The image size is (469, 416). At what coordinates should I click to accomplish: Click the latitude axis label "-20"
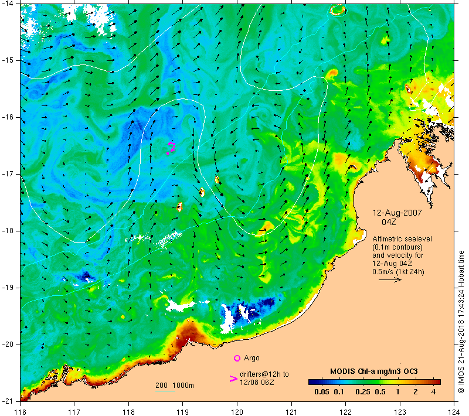pos(7,345)
